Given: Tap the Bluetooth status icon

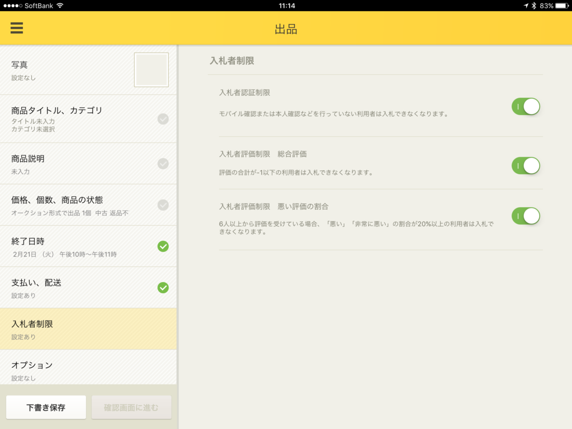Looking at the screenshot, I should (533, 6).
